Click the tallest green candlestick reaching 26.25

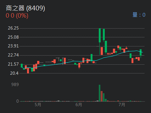(100, 35)
